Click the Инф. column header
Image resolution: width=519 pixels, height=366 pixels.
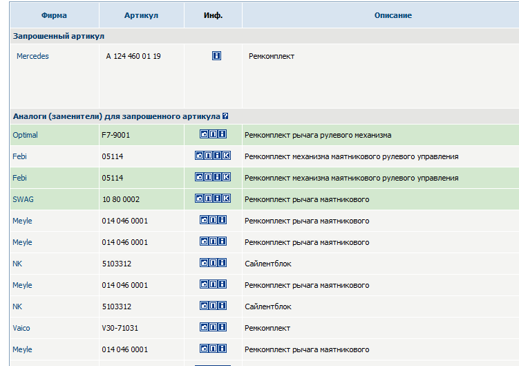[213, 15]
